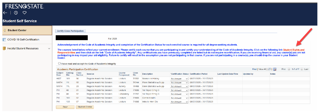This screenshot has height=112, width=320.
Task: Click the Updated by column header
Action: tap(248, 74)
